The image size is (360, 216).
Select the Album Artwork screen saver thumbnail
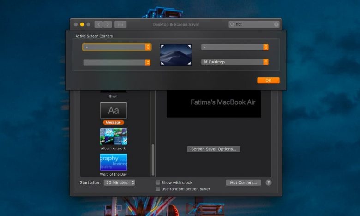click(114, 136)
